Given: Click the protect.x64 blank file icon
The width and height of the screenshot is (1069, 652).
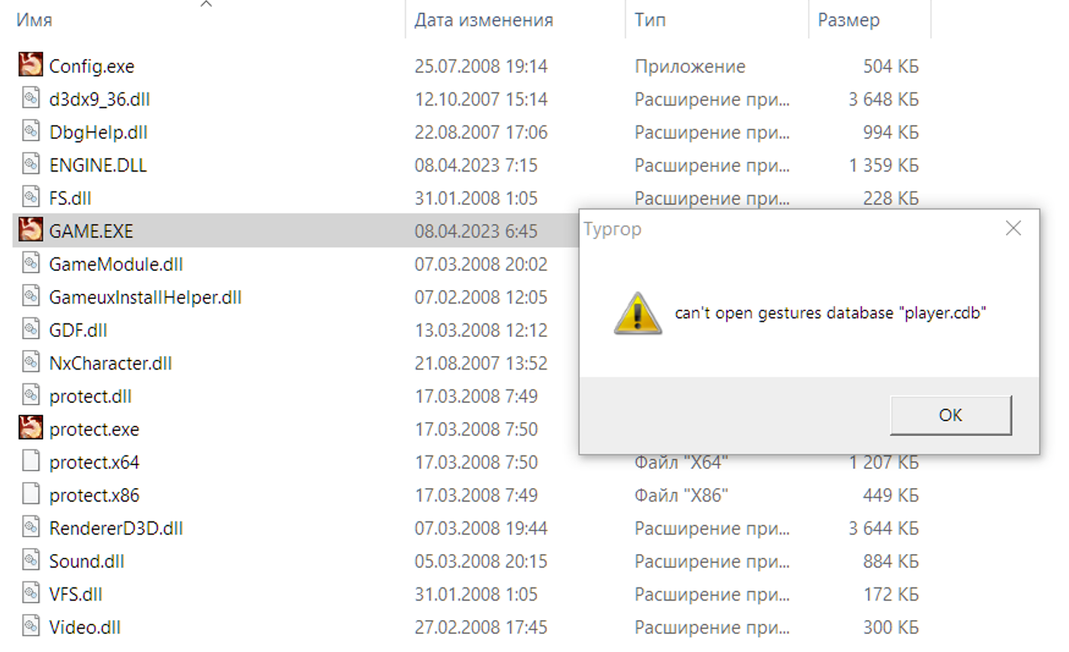Looking at the screenshot, I should click(x=30, y=461).
